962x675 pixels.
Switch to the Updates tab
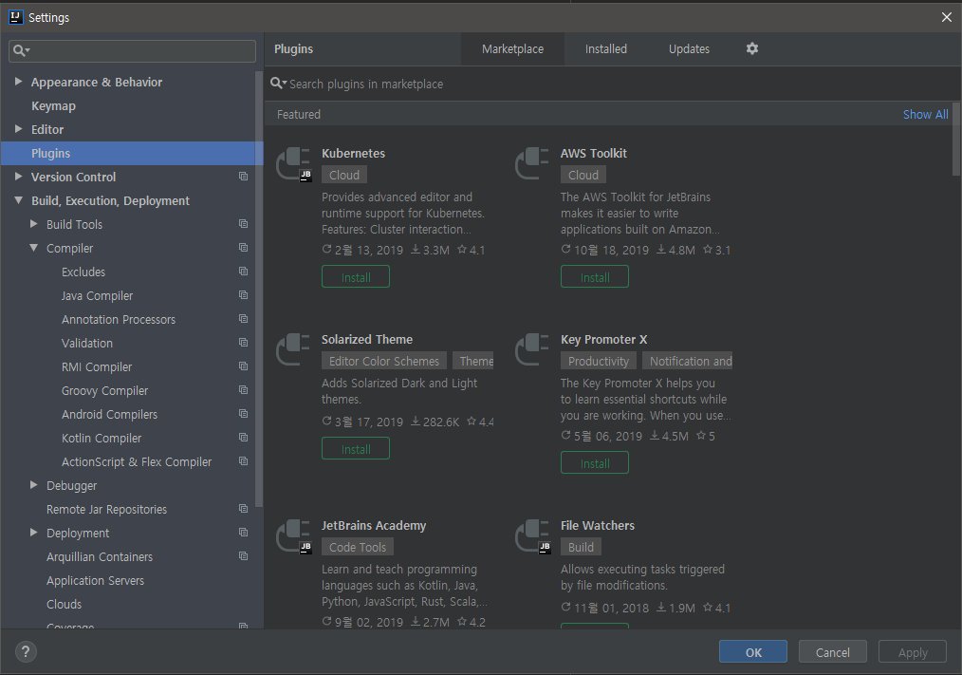689,49
